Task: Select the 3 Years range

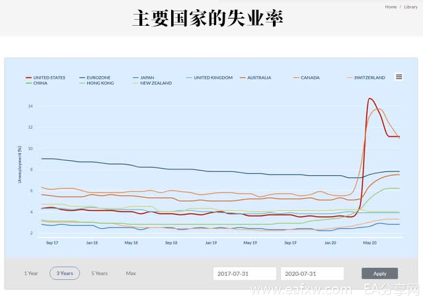Action: 65,273
